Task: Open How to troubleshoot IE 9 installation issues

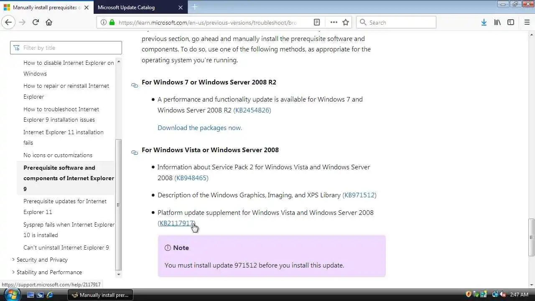Action: click(61, 114)
